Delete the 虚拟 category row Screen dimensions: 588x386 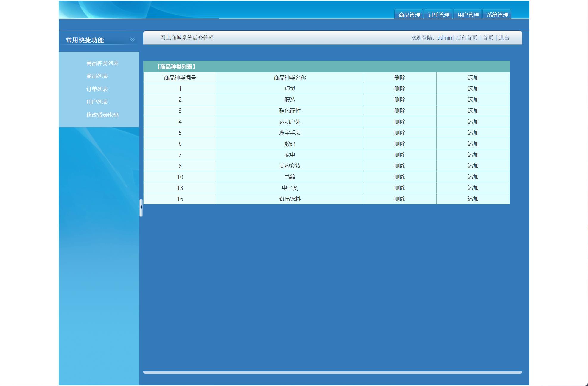tap(399, 89)
